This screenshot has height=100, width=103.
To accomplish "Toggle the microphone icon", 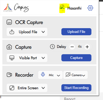I will click(x=43, y=74).
